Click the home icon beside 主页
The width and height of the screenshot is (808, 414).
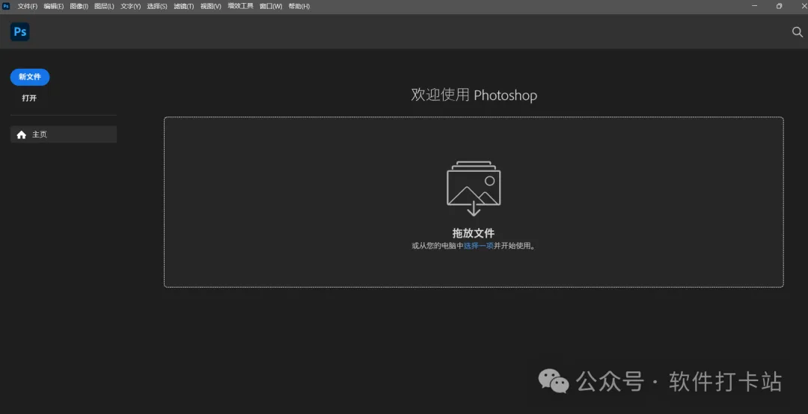click(21, 135)
